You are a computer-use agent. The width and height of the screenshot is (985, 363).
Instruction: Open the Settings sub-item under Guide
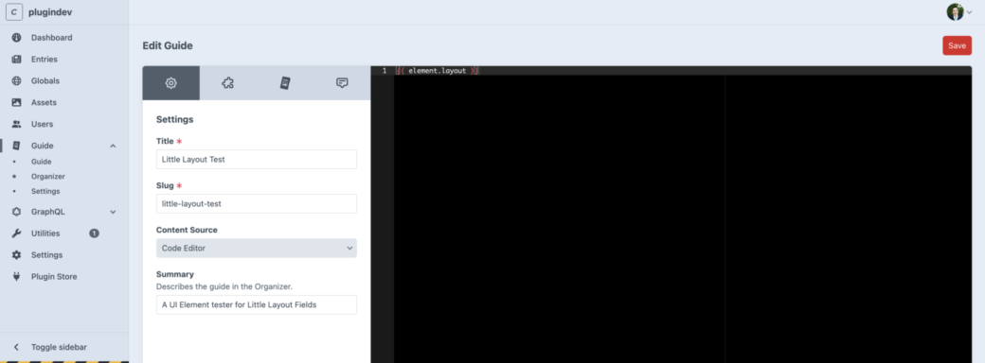45,191
